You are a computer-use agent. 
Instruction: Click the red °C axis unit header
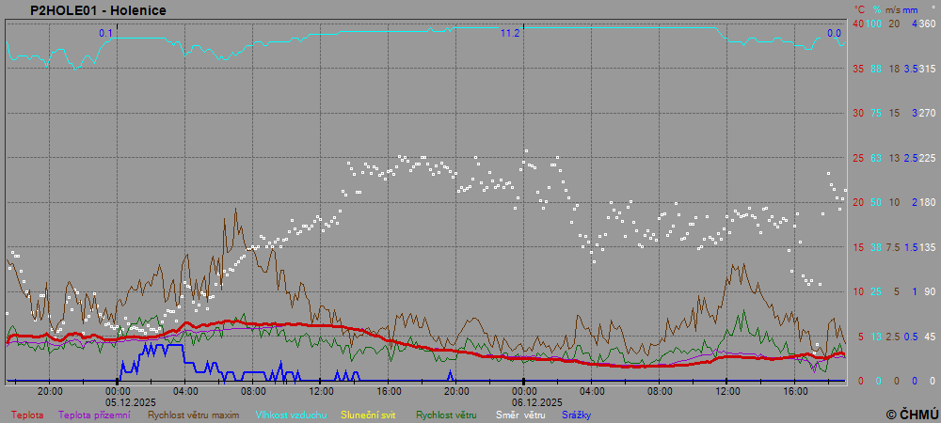857,9
